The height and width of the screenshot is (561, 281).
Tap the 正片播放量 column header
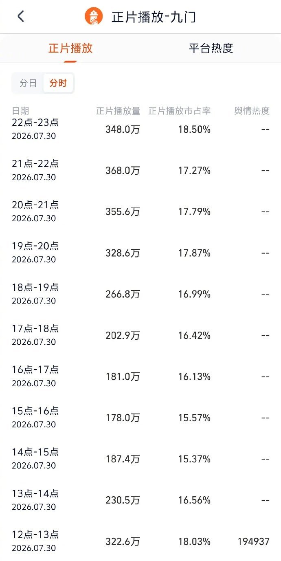[x=118, y=111]
